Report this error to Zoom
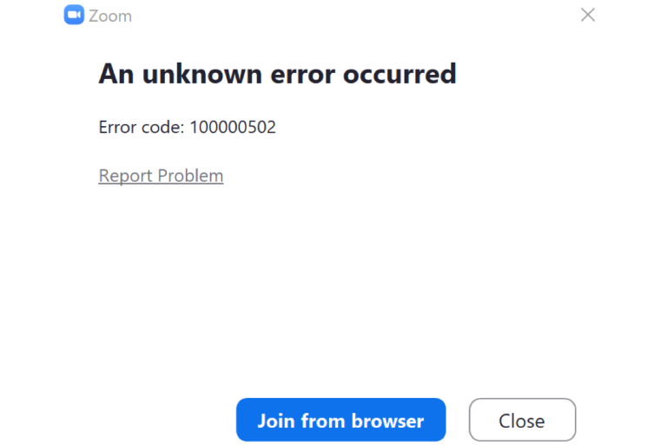This screenshot has width=667, height=445. [161, 176]
